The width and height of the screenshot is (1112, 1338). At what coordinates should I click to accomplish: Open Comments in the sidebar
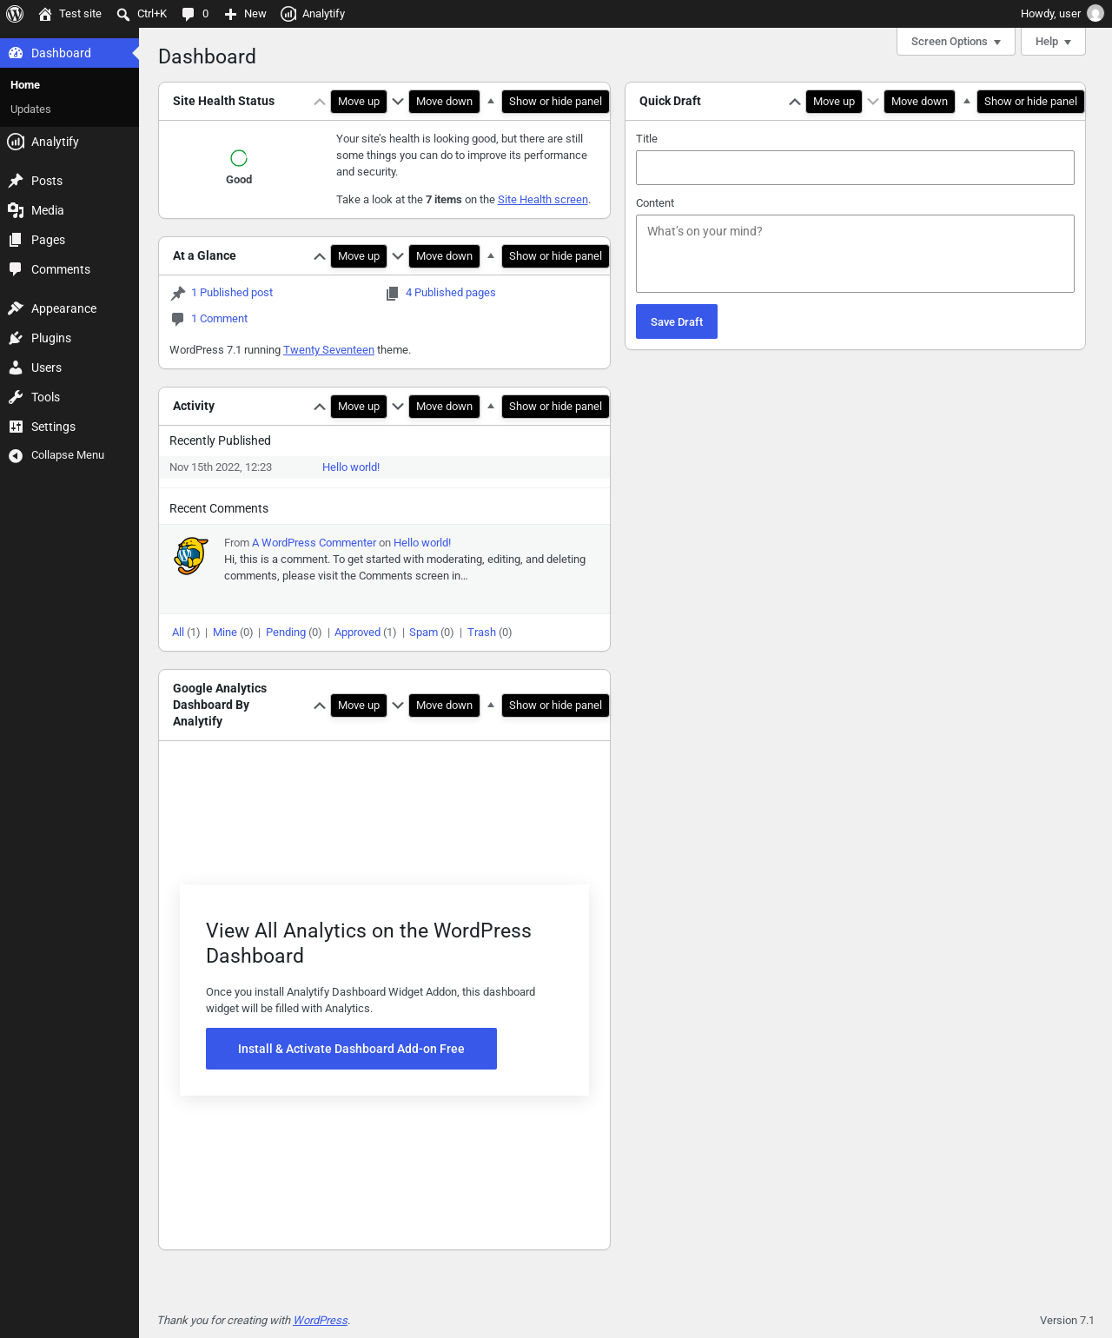click(69, 269)
